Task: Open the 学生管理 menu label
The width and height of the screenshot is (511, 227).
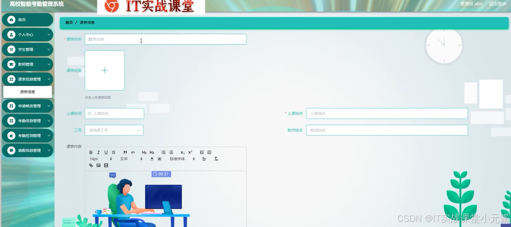Action: [x=26, y=50]
